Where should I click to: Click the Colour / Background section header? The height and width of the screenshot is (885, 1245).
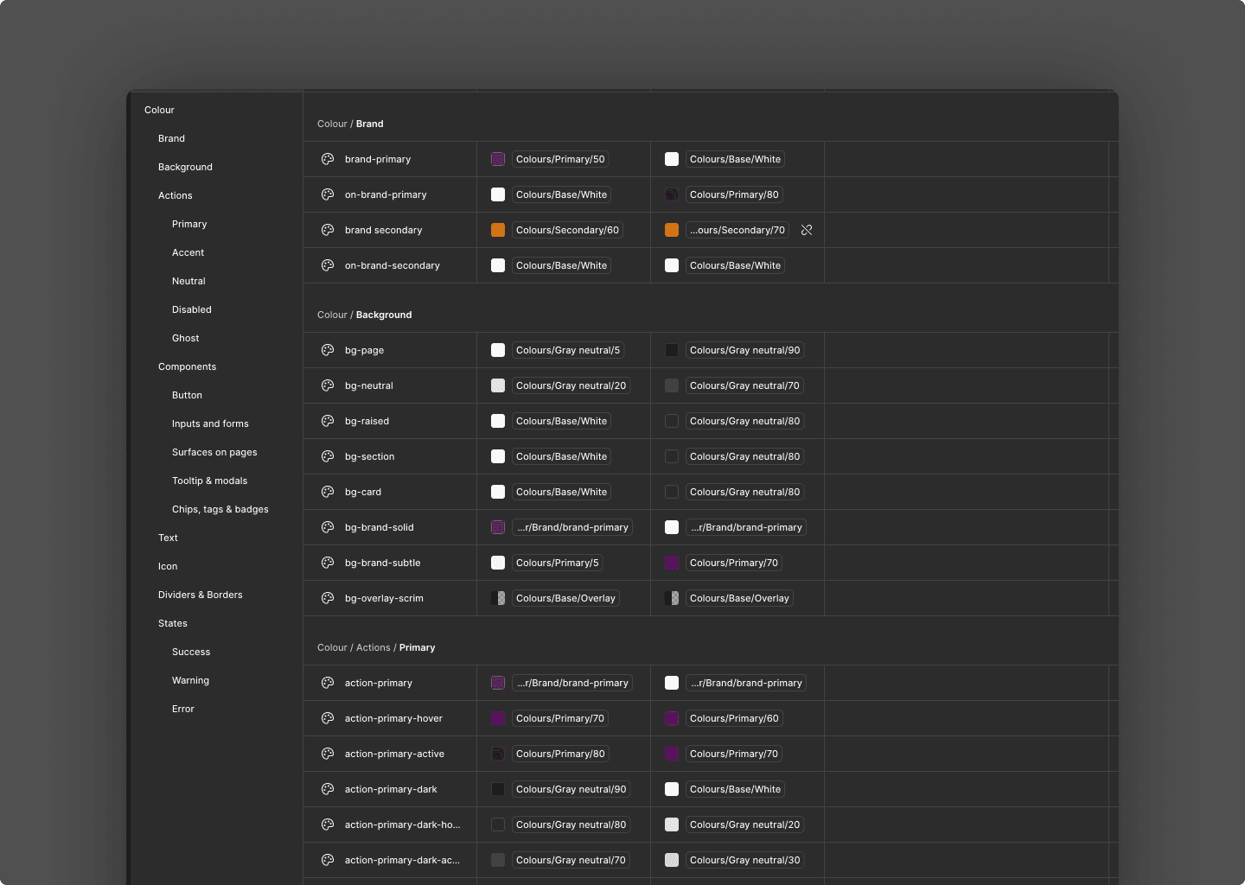pyautogui.click(x=365, y=315)
